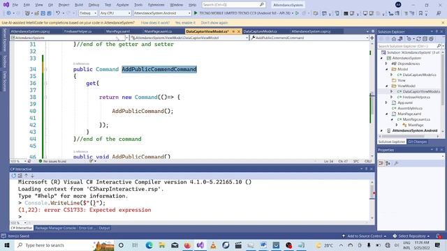Click the Start Without Debugging outline play icon
The width and height of the screenshot is (447, 251).
297,13
